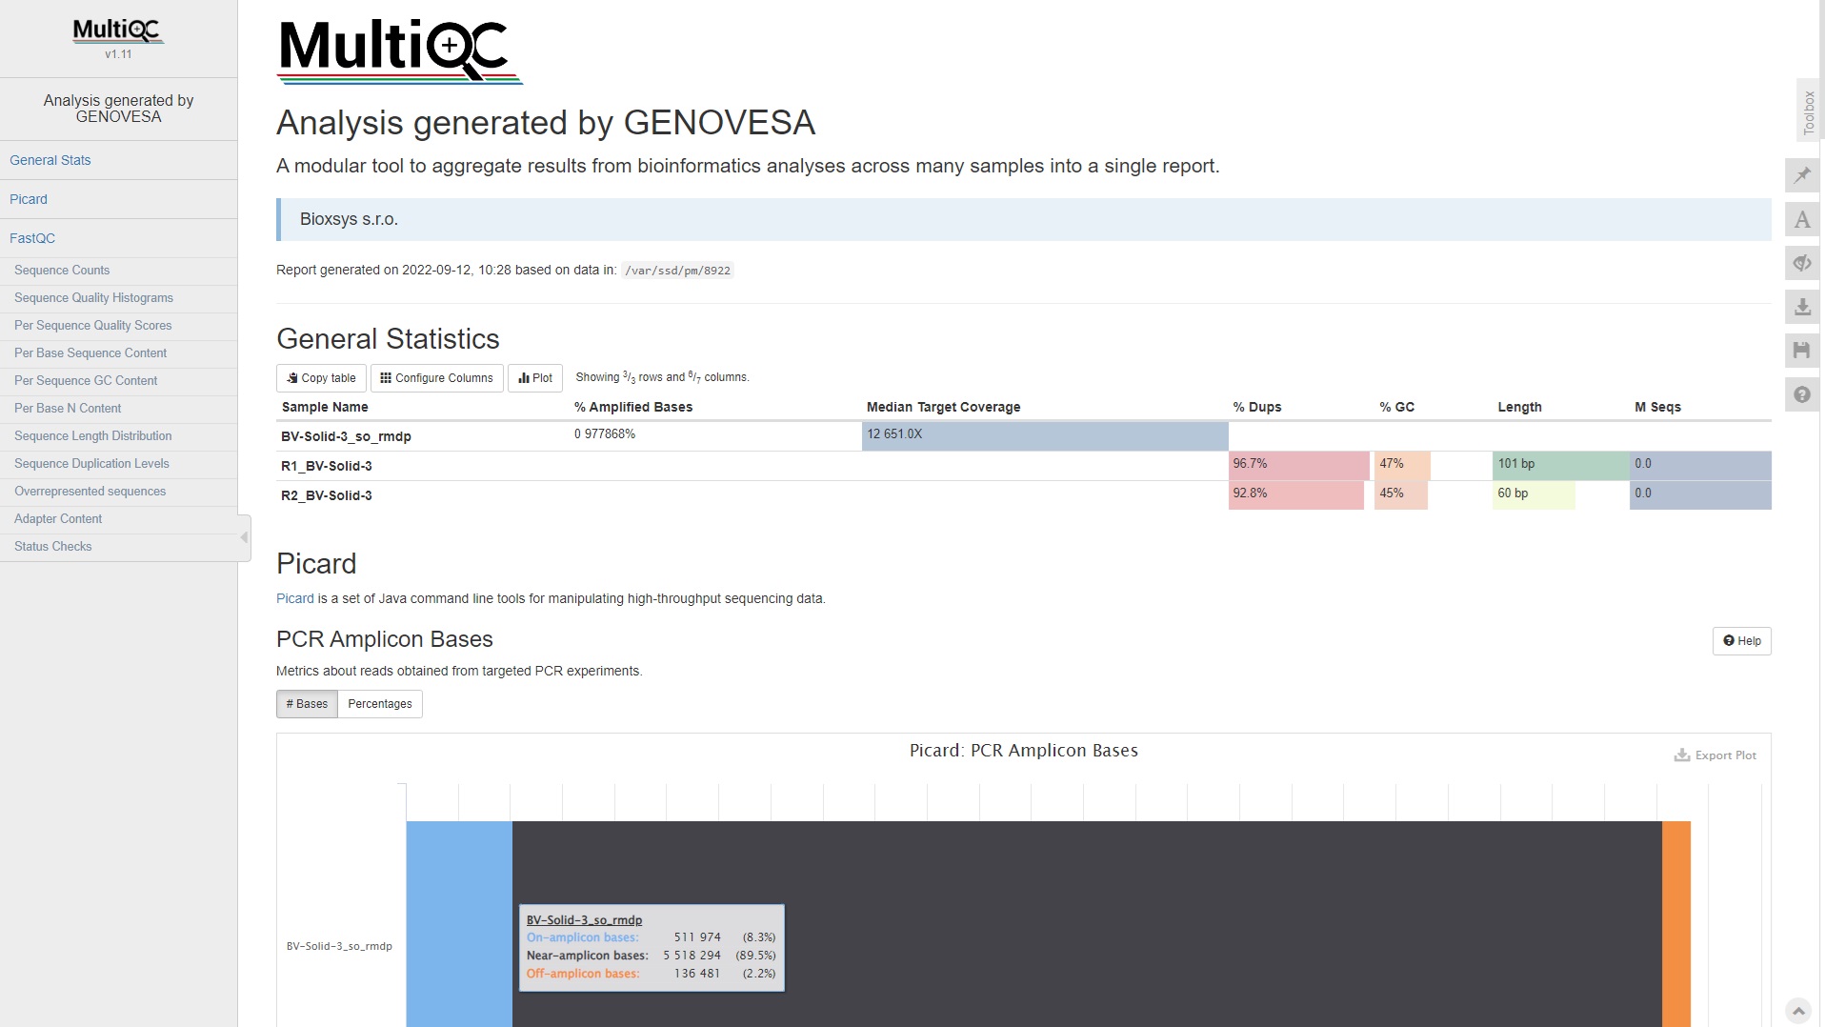Viewport: 1825px width, 1027px height.
Task: Click the 101 bp length bar cell
Action: pyautogui.click(x=1561, y=465)
